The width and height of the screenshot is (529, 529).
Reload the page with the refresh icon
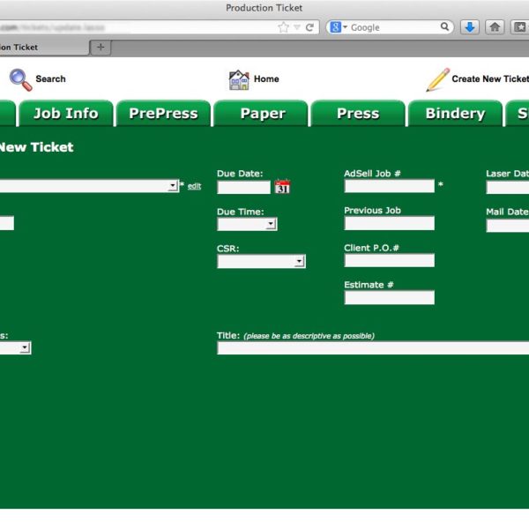point(309,27)
